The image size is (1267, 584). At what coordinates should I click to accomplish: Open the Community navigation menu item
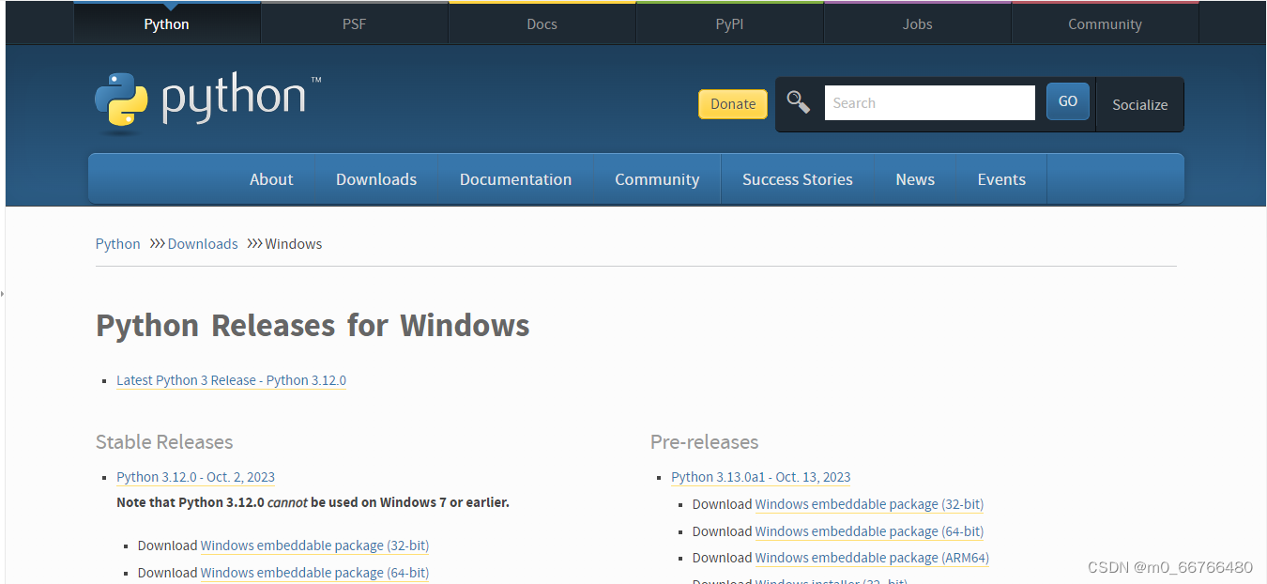(657, 179)
